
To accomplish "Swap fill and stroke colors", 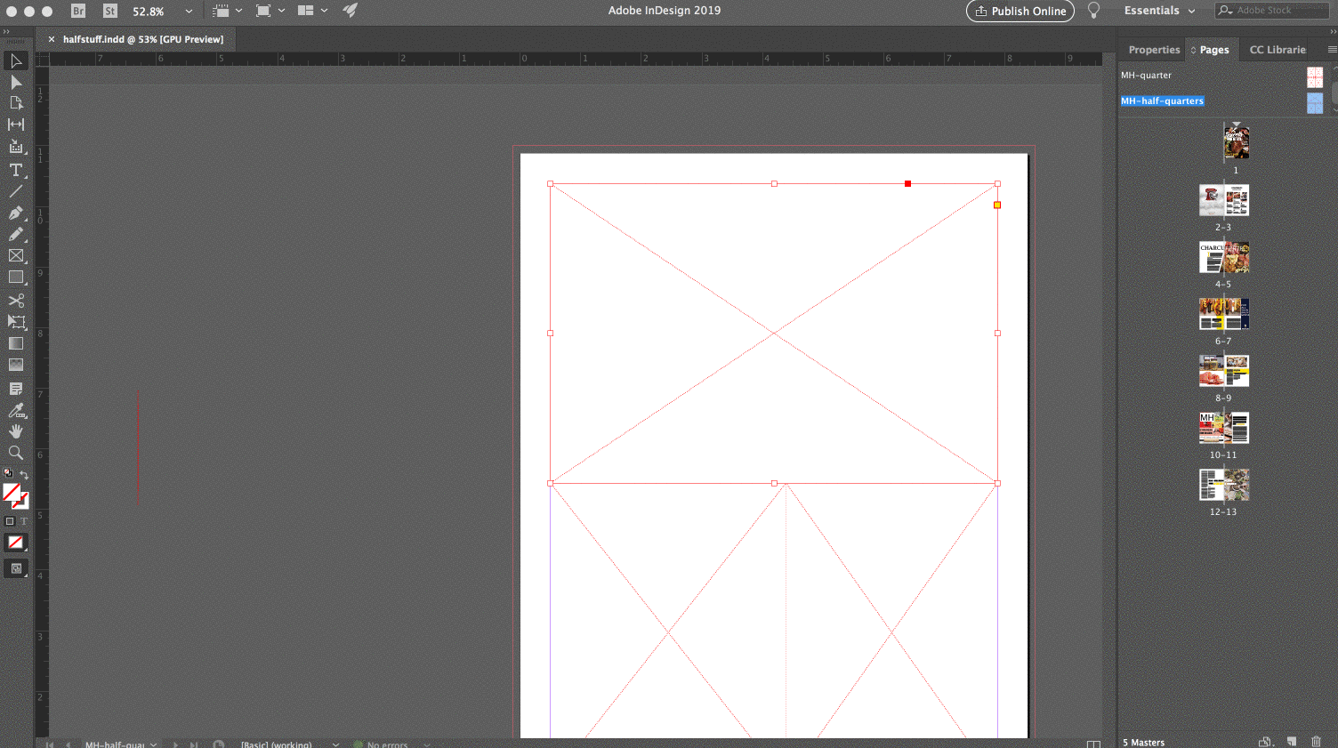I will pos(26,472).
